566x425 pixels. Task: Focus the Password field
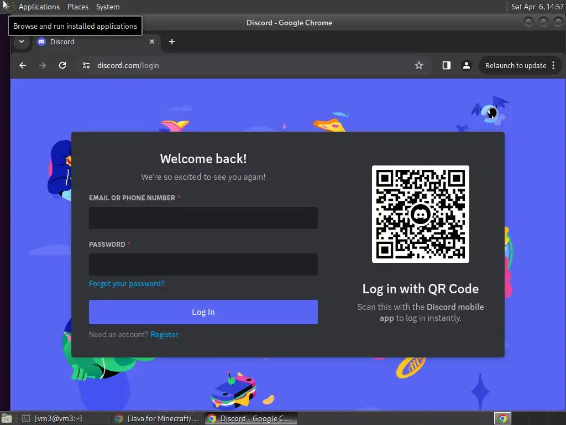coord(203,264)
